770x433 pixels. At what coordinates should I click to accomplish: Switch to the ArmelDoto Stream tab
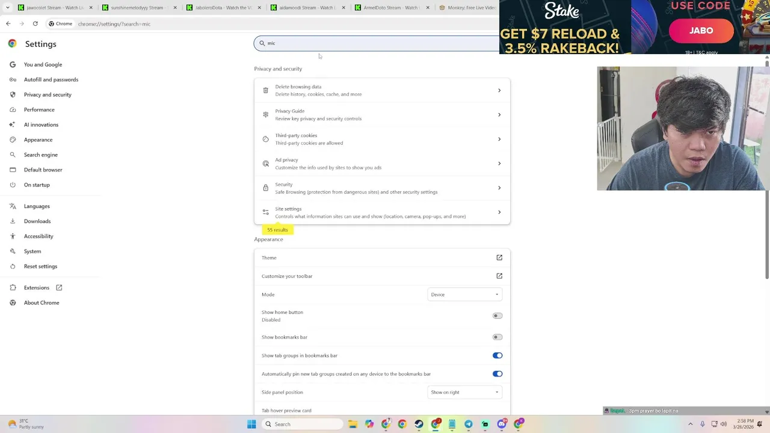tap(392, 8)
